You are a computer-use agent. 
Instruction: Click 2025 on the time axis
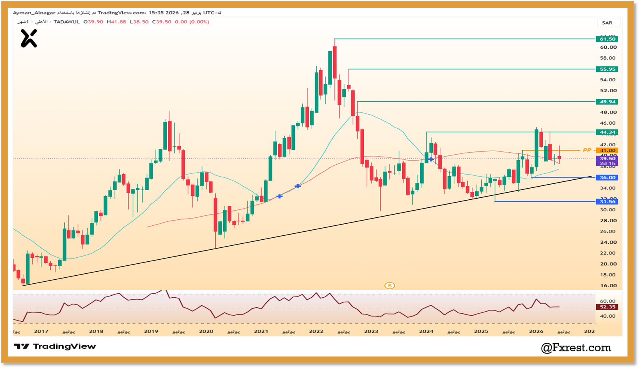(x=481, y=331)
